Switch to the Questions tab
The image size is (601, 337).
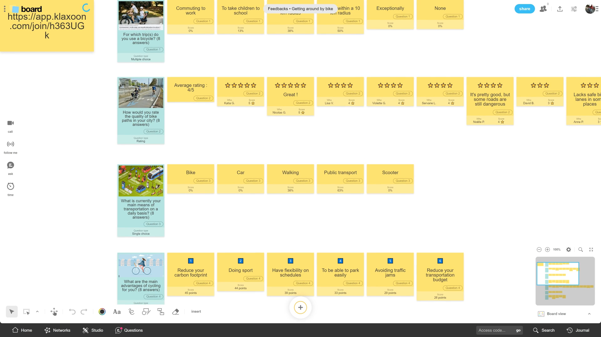click(x=129, y=330)
